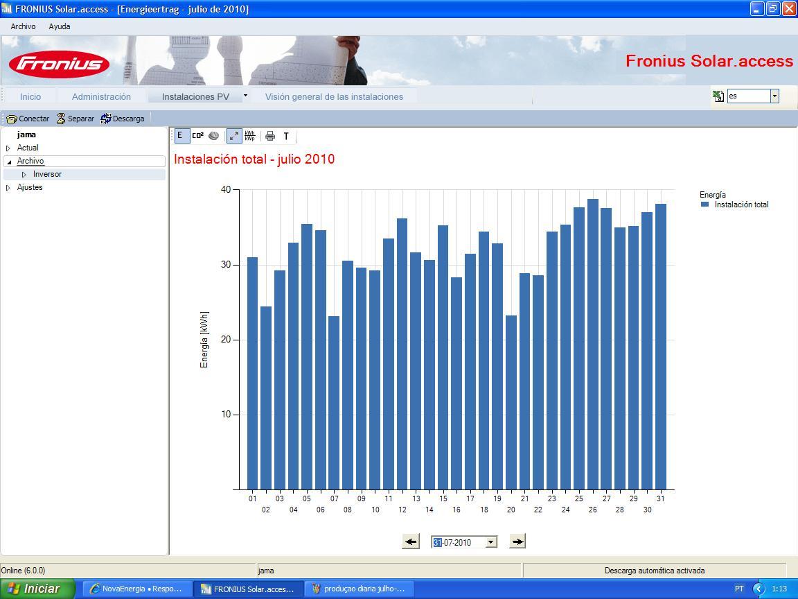Click the T table view icon
This screenshot has height=599, width=798.
coord(286,136)
